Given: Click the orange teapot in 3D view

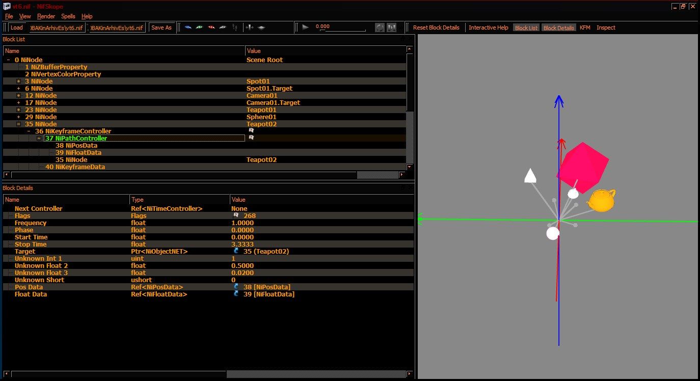Looking at the screenshot, I should coord(601,200).
